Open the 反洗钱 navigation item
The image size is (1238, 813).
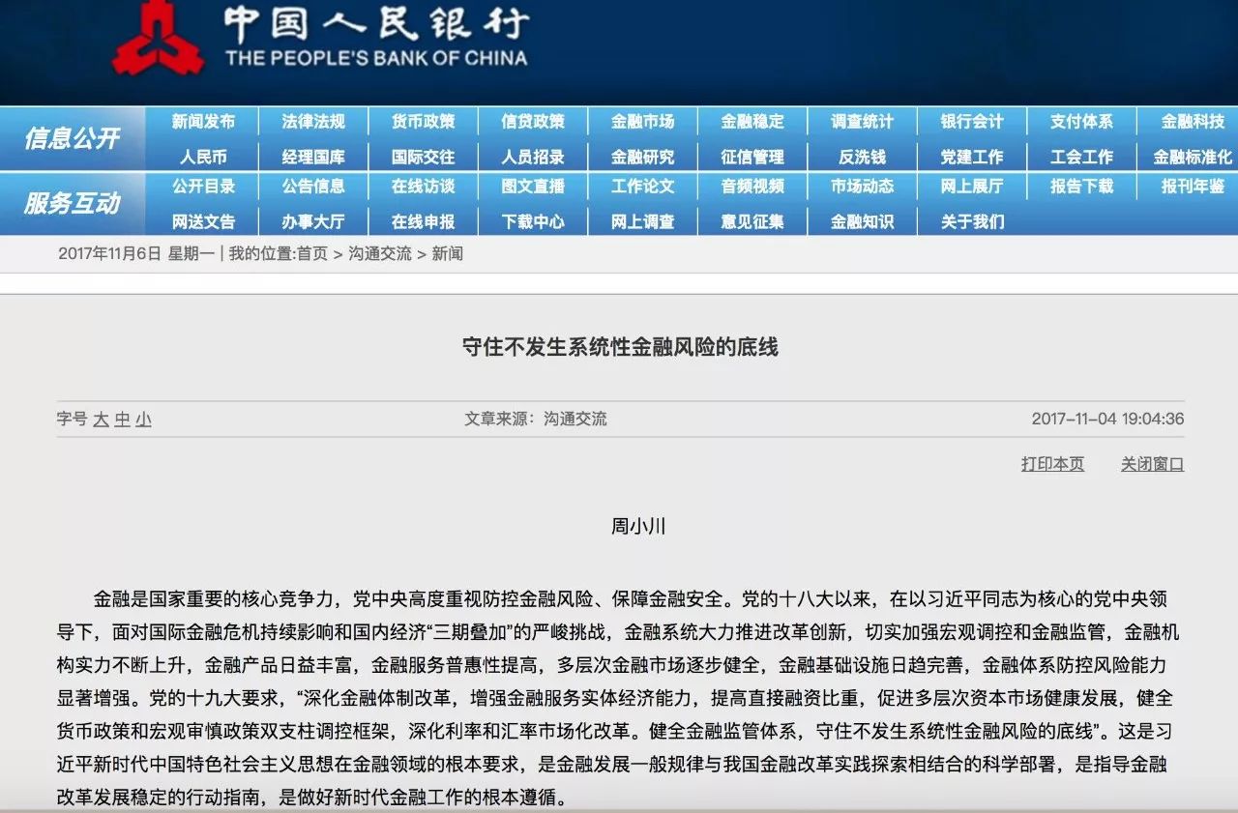coord(864,157)
